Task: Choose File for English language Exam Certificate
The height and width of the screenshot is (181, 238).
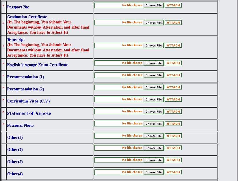Action: [153, 63]
